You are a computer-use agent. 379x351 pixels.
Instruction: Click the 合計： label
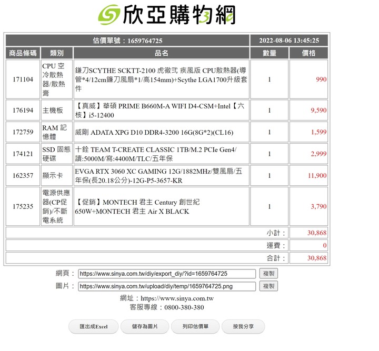pyautogui.click(x=276, y=258)
